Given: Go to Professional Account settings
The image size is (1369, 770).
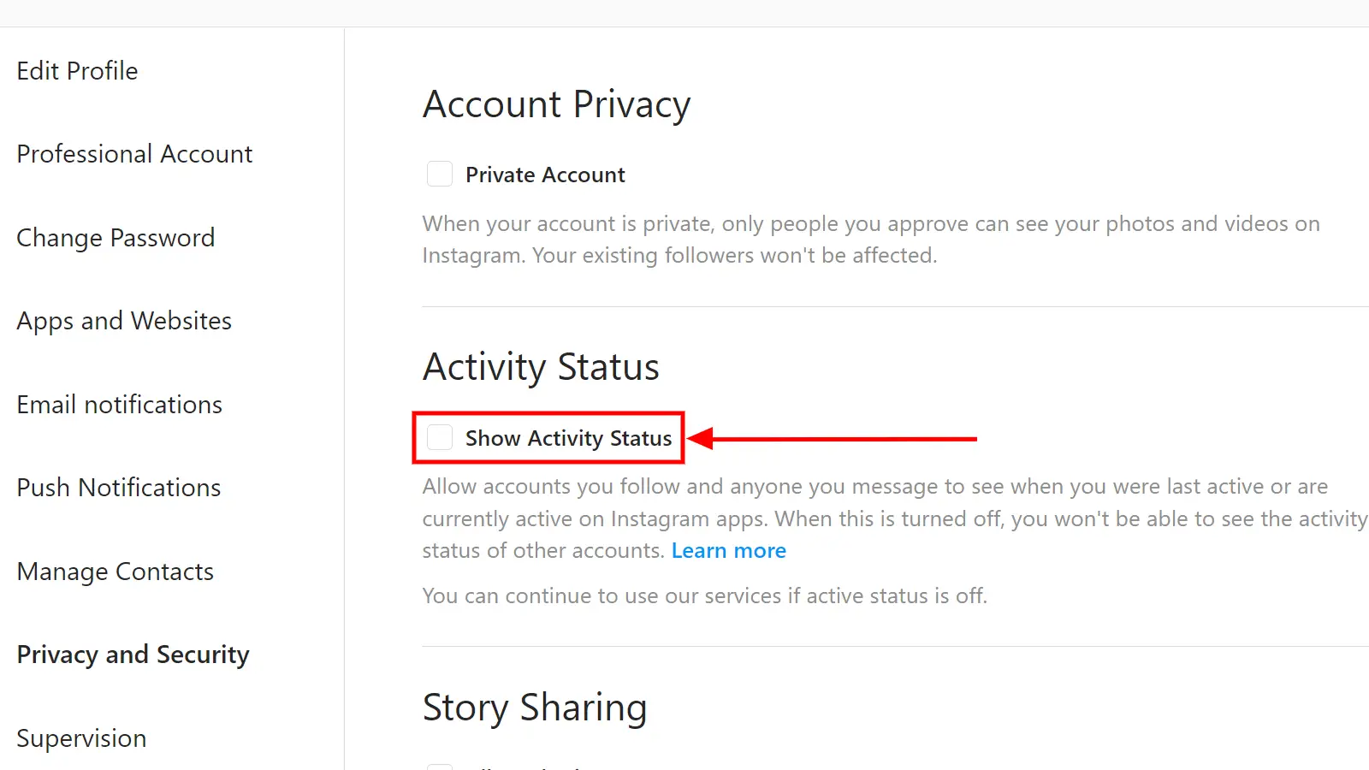Looking at the screenshot, I should tap(134, 154).
